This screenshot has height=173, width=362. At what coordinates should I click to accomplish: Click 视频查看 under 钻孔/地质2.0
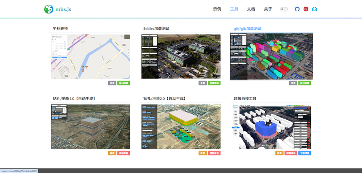click(x=214, y=153)
